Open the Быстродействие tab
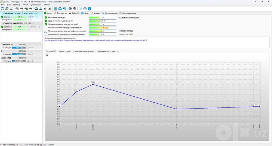 click(110, 13)
